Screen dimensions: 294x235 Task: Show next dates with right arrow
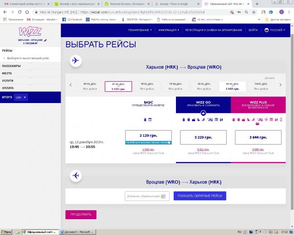(x=280, y=85)
